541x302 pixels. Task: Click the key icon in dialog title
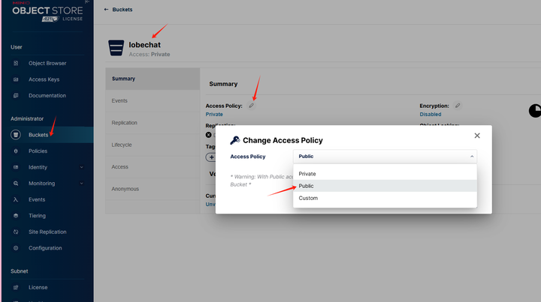point(235,140)
